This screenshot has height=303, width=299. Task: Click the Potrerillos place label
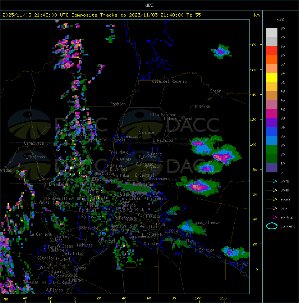point(60,199)
